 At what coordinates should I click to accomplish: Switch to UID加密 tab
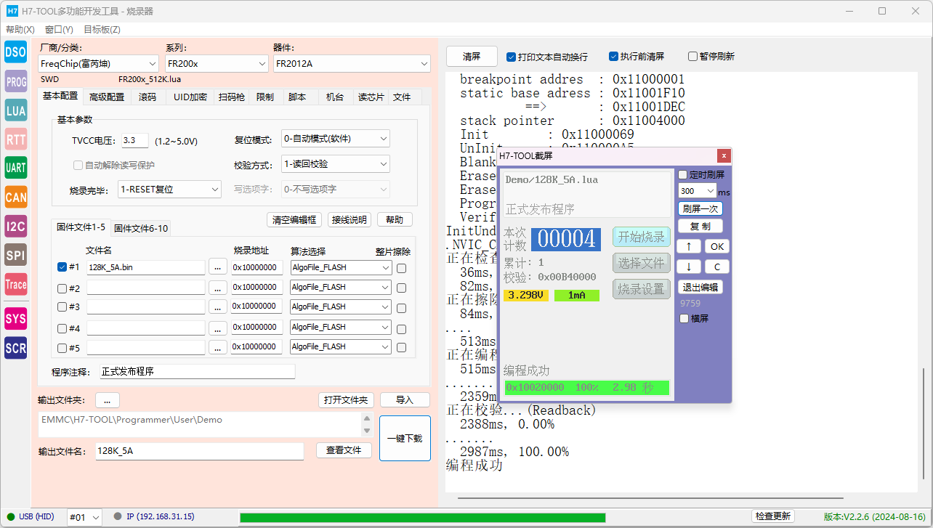190,97
